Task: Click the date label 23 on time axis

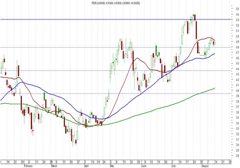Action: pyautogui.click(x=15, y=162)
